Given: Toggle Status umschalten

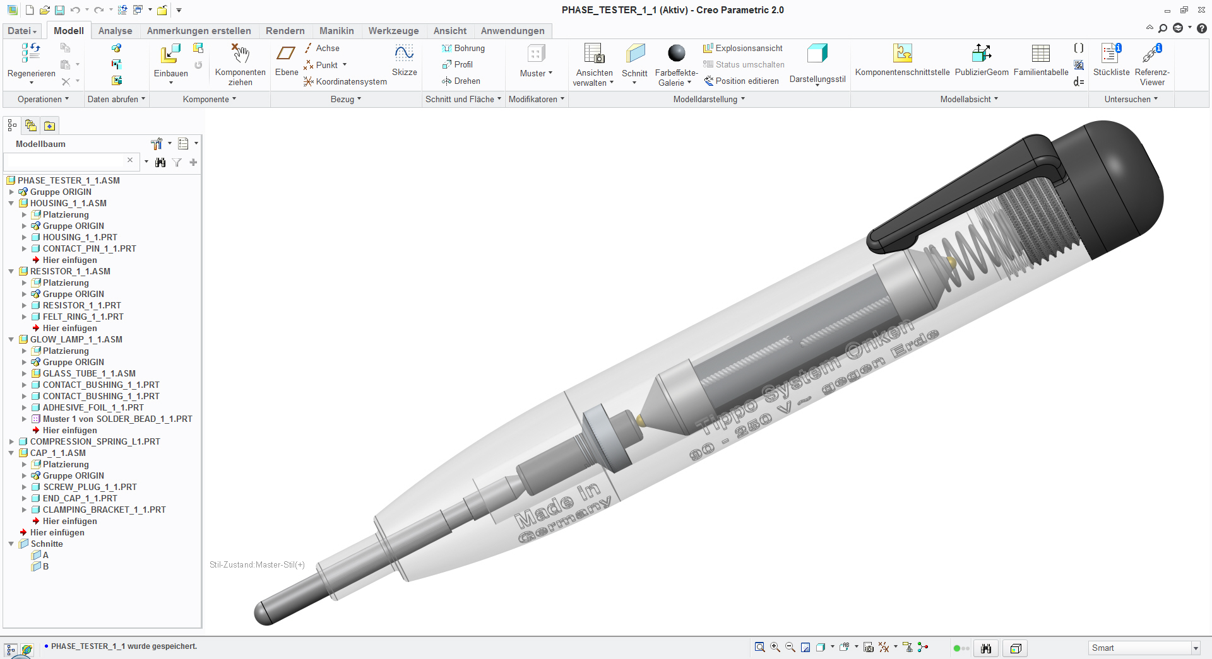Looking at the screenshot, I should (744, 64).
